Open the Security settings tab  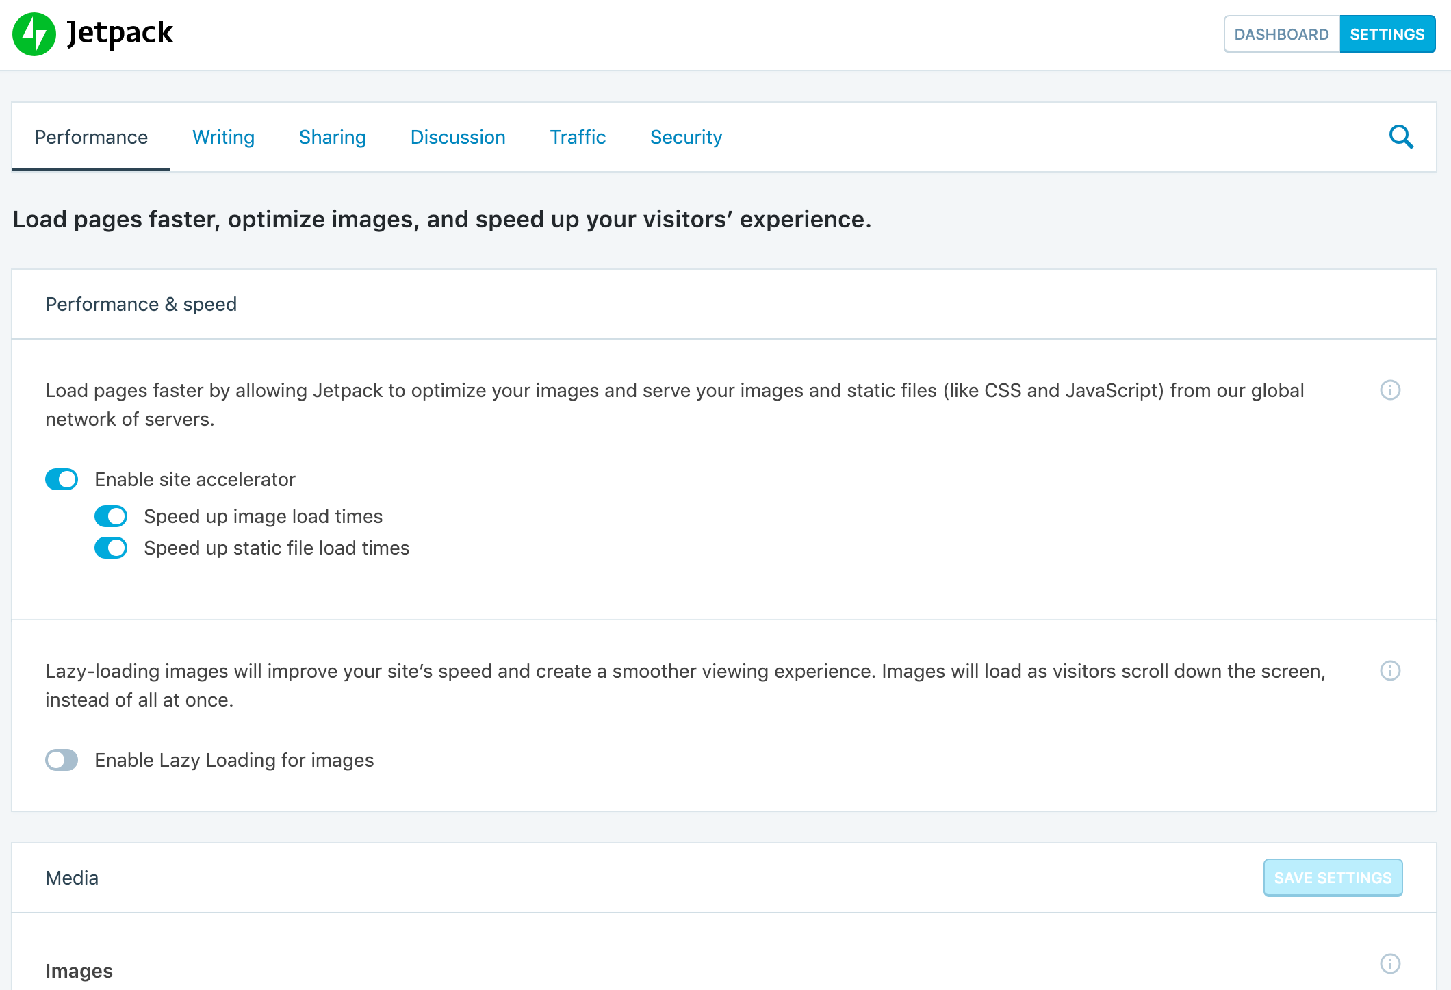pos(686,137)
